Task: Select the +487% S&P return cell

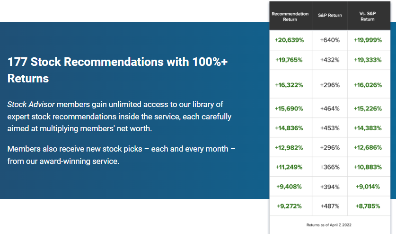Action: (330, 206)
